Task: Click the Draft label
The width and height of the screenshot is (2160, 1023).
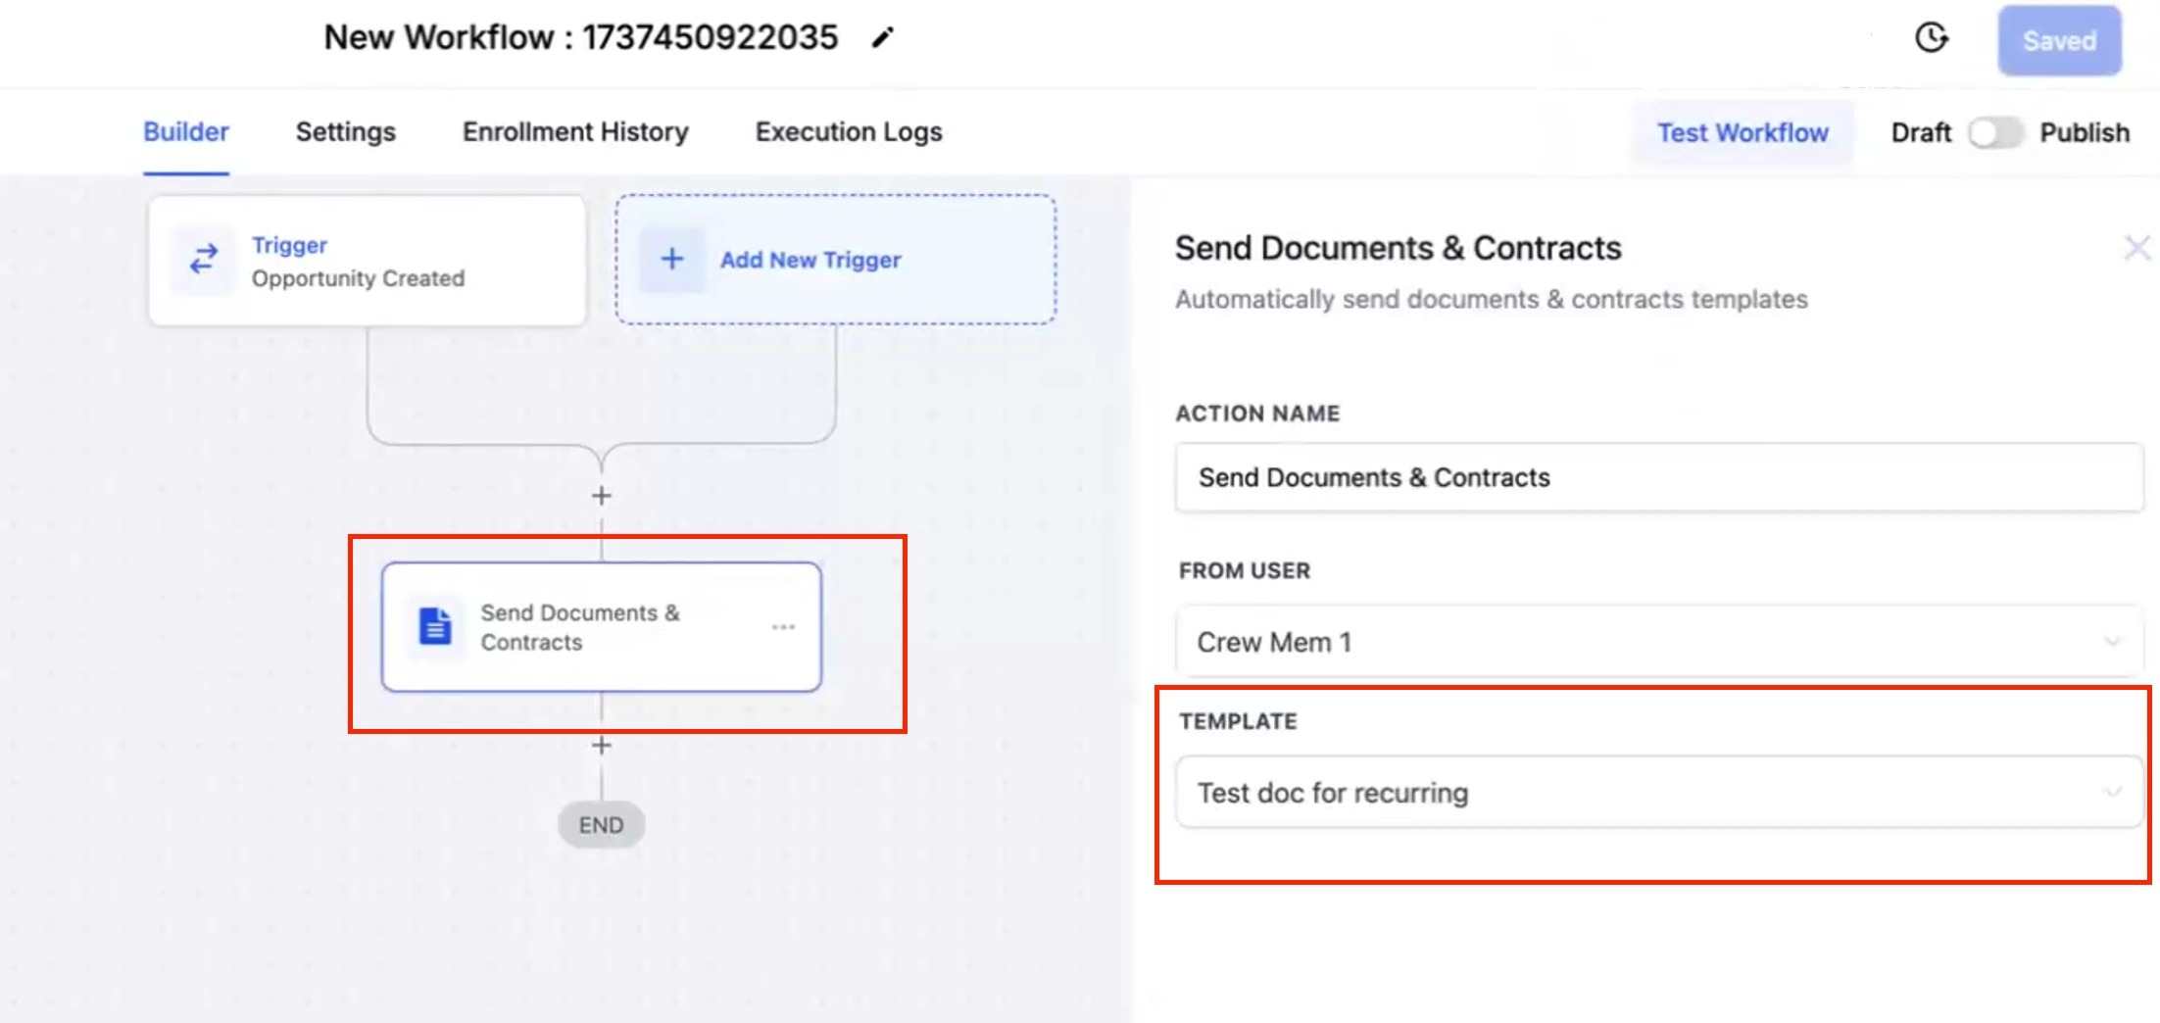Action: pos(1921,132)
